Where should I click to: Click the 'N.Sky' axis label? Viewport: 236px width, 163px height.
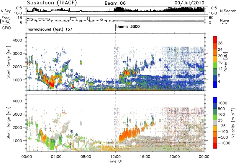point(6,11)
